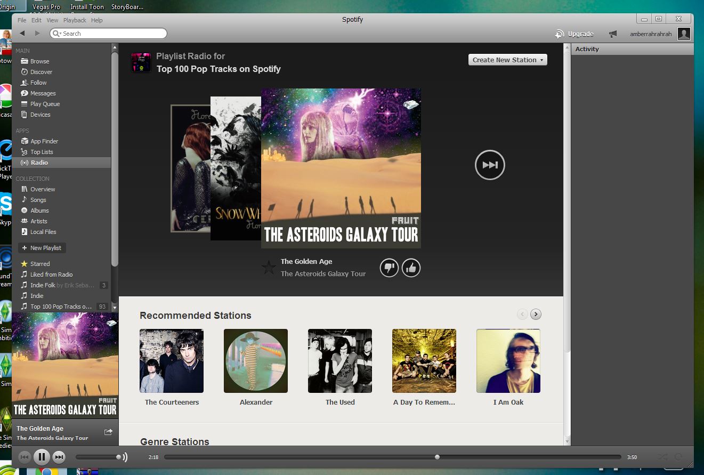Pause playback in bottom bar
The image size is (704, 475).
click(x=42, y=457)
